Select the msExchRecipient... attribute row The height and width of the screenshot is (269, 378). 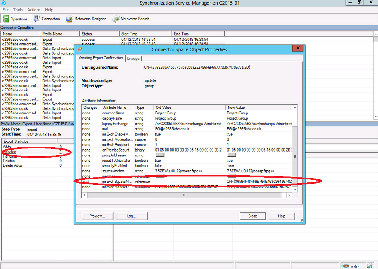[x=187, y=145]
